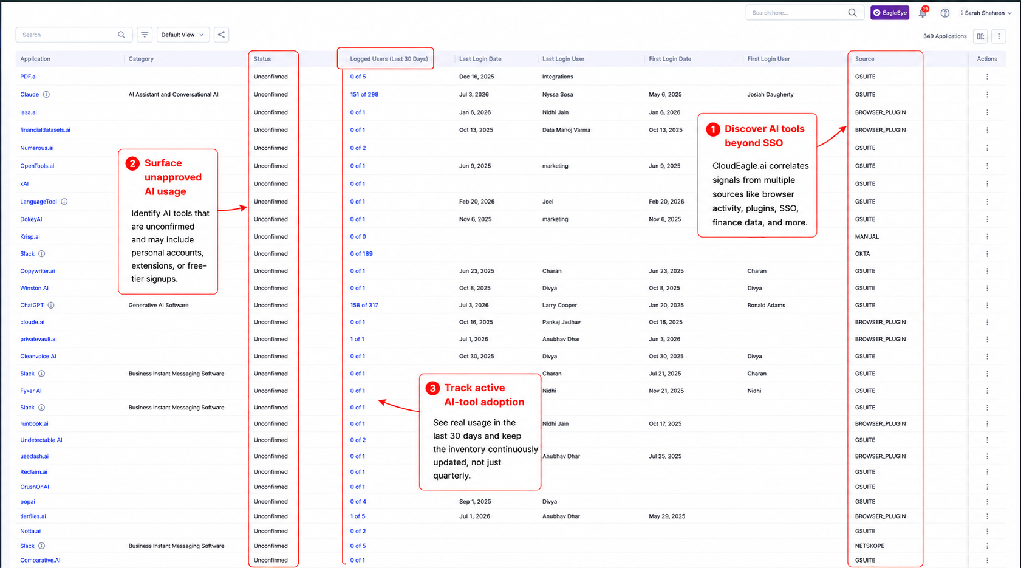Click the info icon beside Slack in the NETSKOPE row

click(41, 546)
